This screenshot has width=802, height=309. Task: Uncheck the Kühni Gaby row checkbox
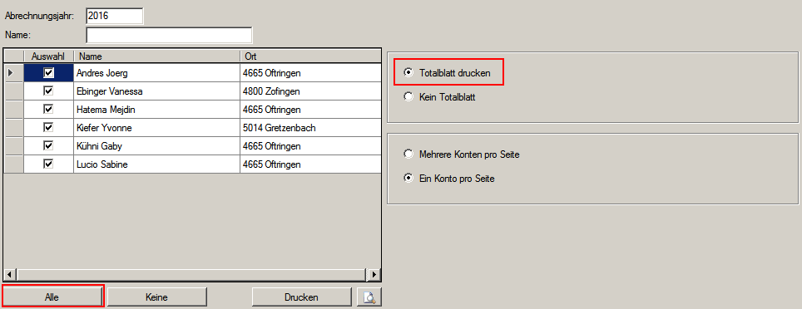tap(49, 146)
